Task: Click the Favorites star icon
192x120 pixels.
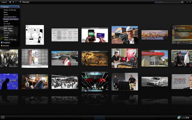Action: 2,46
